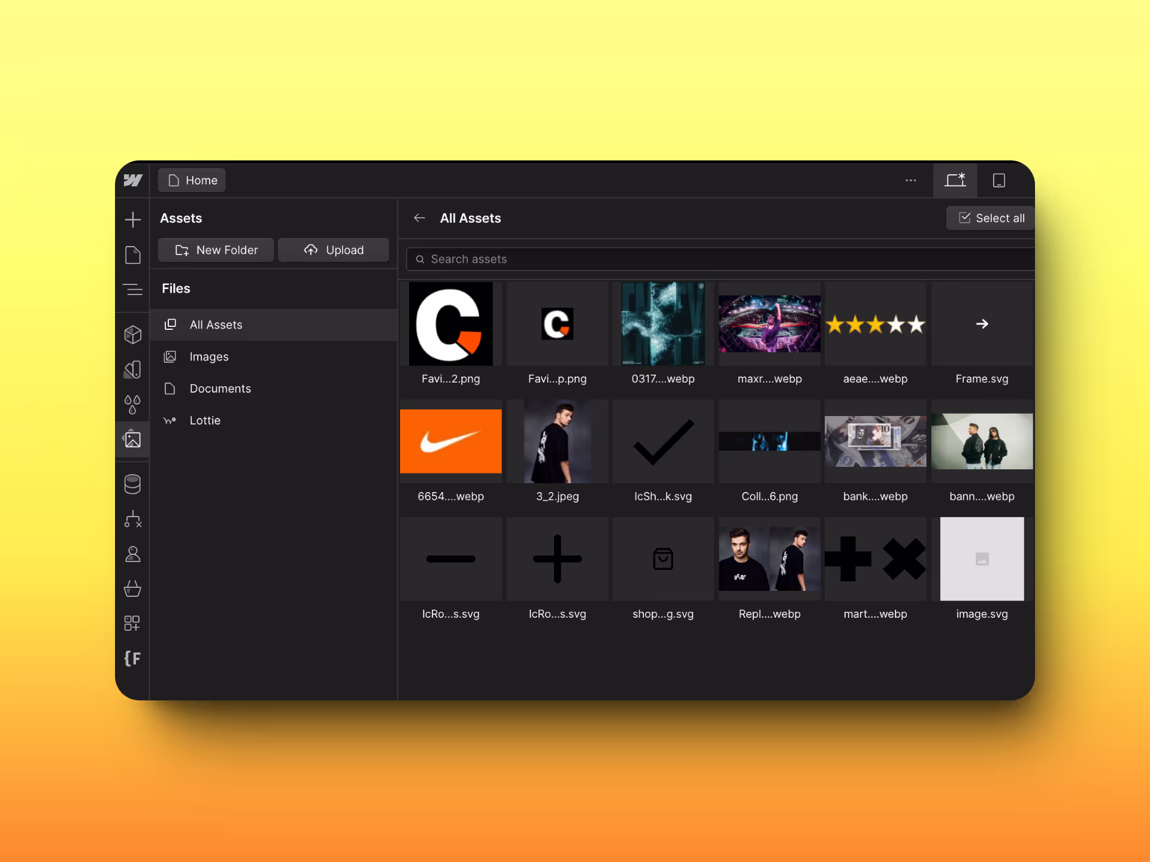Select the Favi...2.png asset thumbnail
This screenshot has height=862, width=1150.
pyautogui.click(x=451, y=324)
